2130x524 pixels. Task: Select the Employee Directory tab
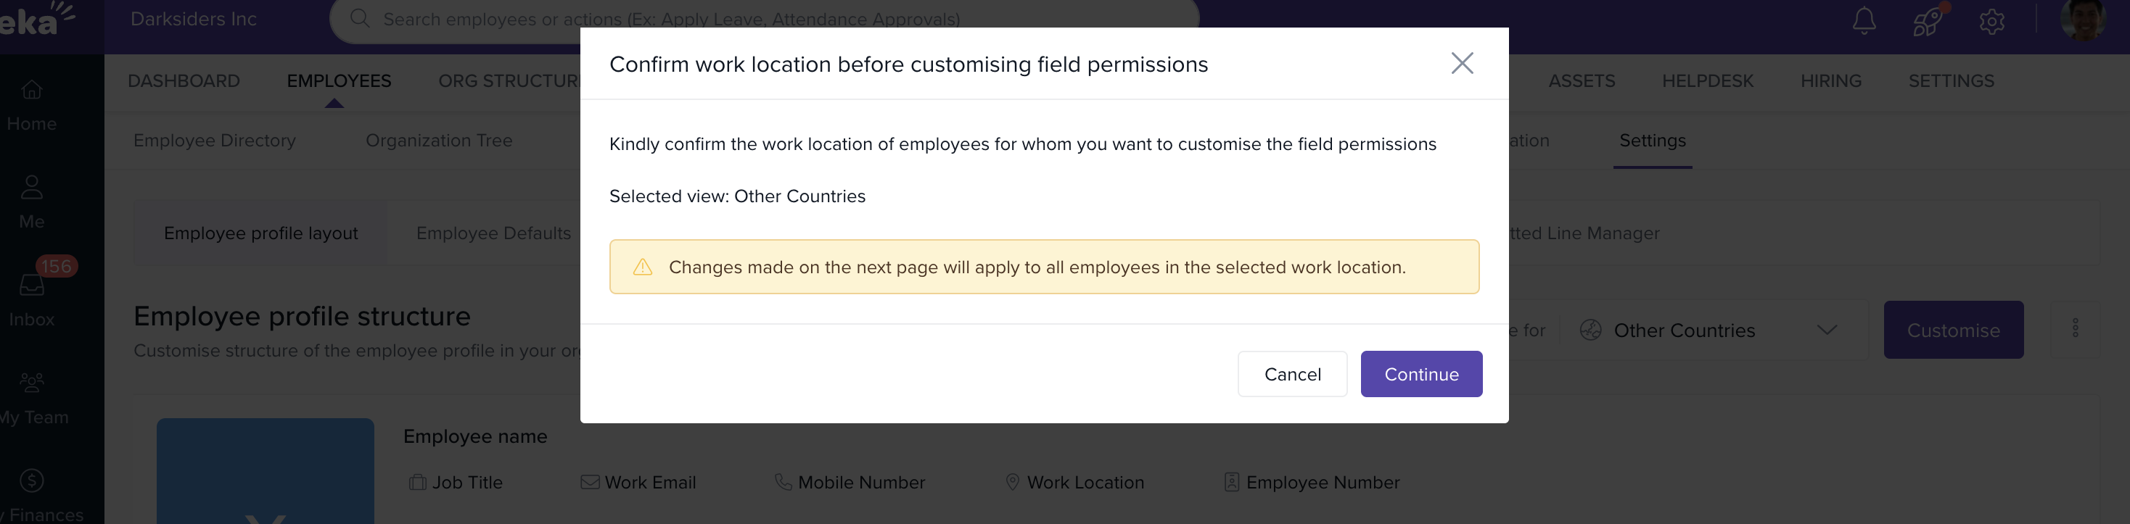214,141
